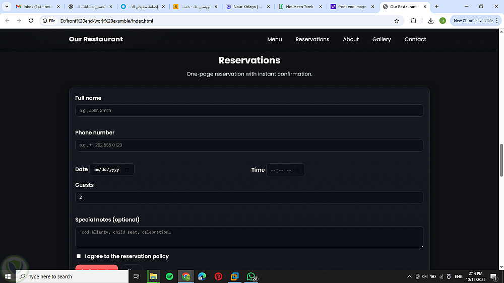Open Task View in the taskbar
This screenshot has height=283, width=504.
[136, 276]
